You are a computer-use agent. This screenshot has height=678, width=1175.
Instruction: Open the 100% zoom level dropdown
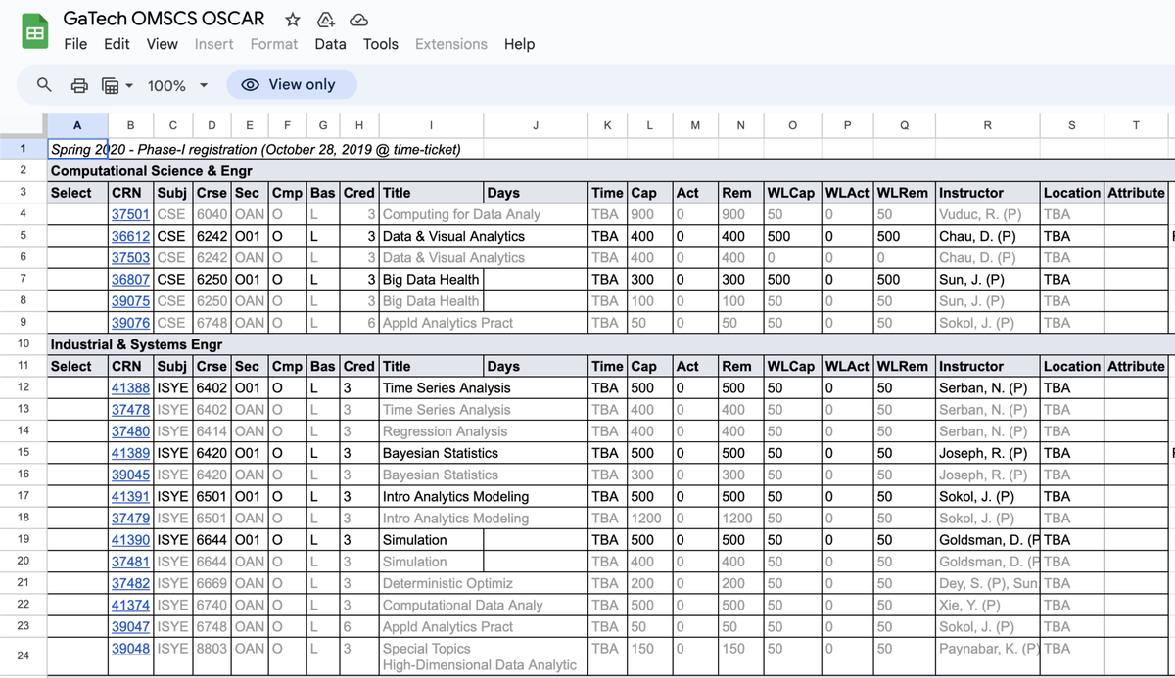[x=177, y=85]
